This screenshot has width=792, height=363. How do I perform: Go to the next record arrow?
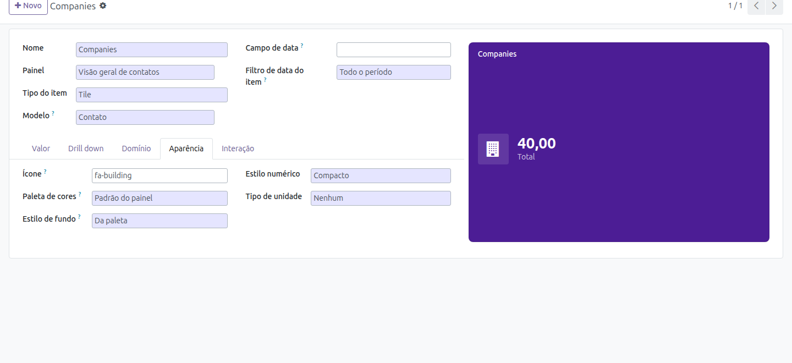click(x=774, y=6)
